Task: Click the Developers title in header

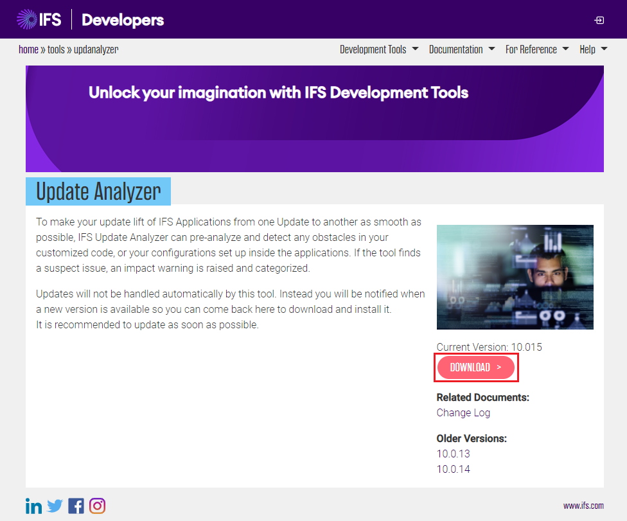Action: [123, 20]
